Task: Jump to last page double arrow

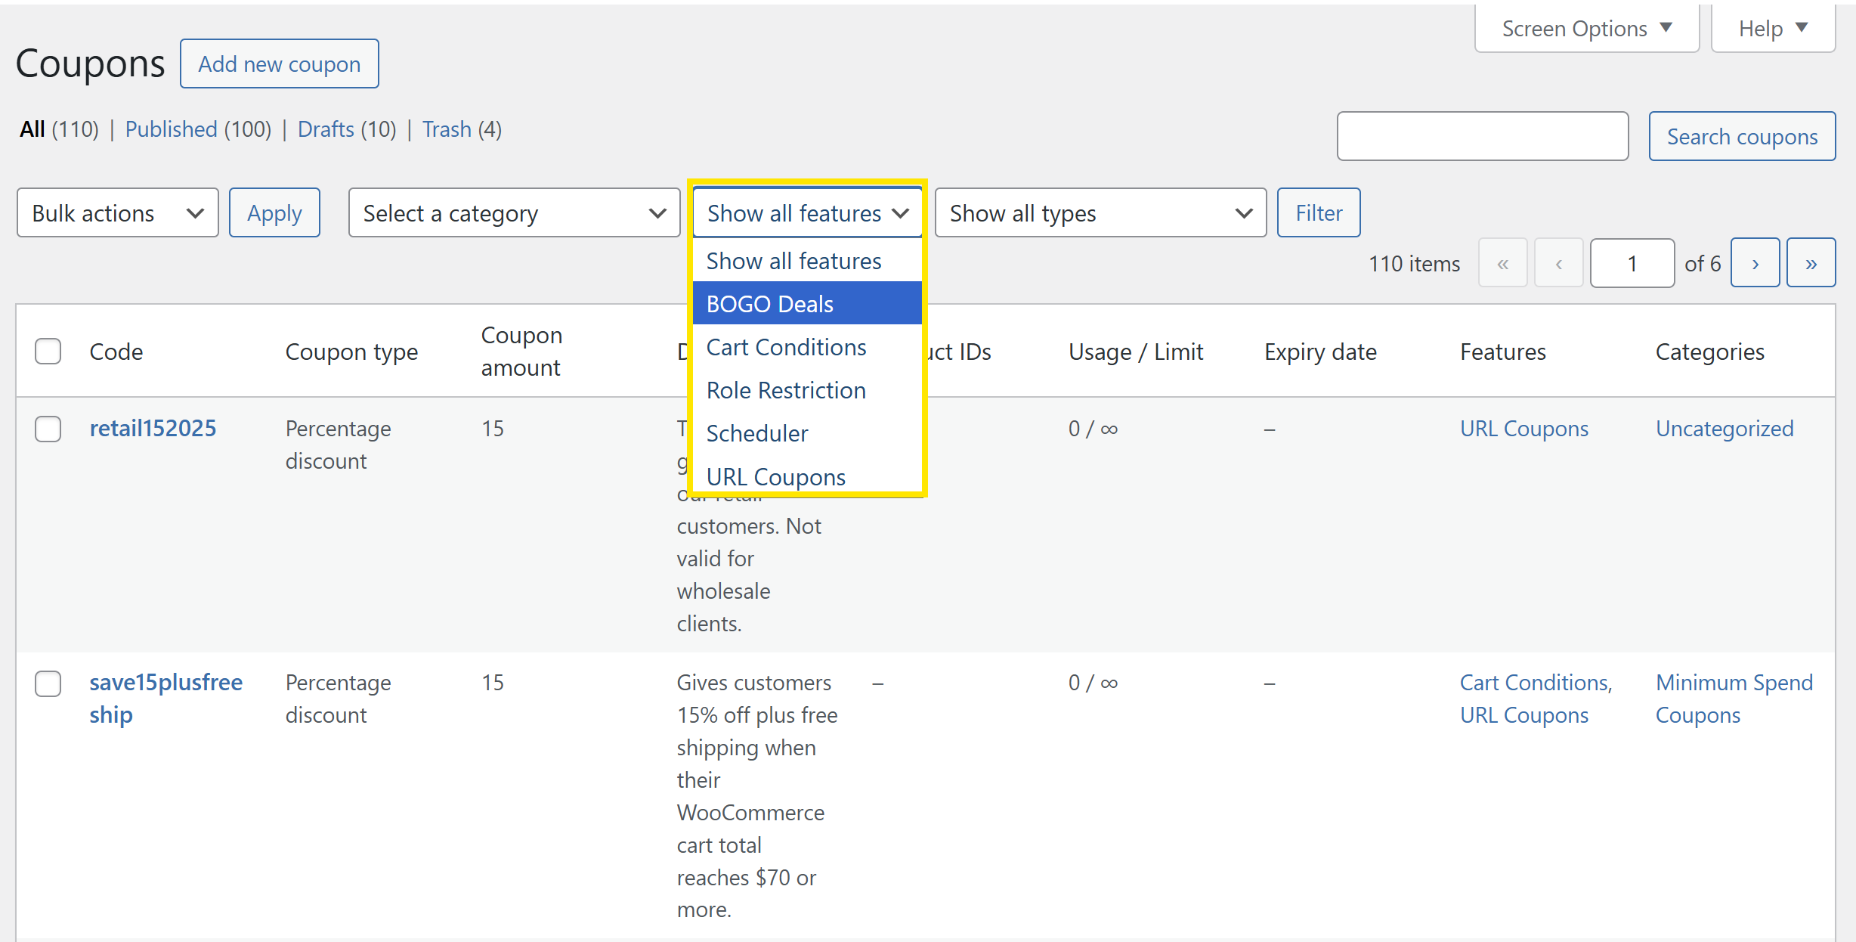Action: tap(1811, 263)
